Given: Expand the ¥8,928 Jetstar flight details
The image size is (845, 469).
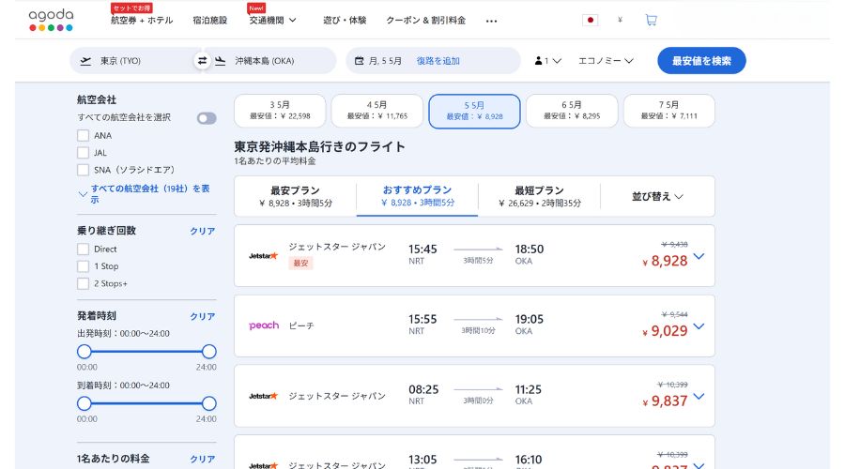Looking at the screenshot, I should (x=699, y=256).
